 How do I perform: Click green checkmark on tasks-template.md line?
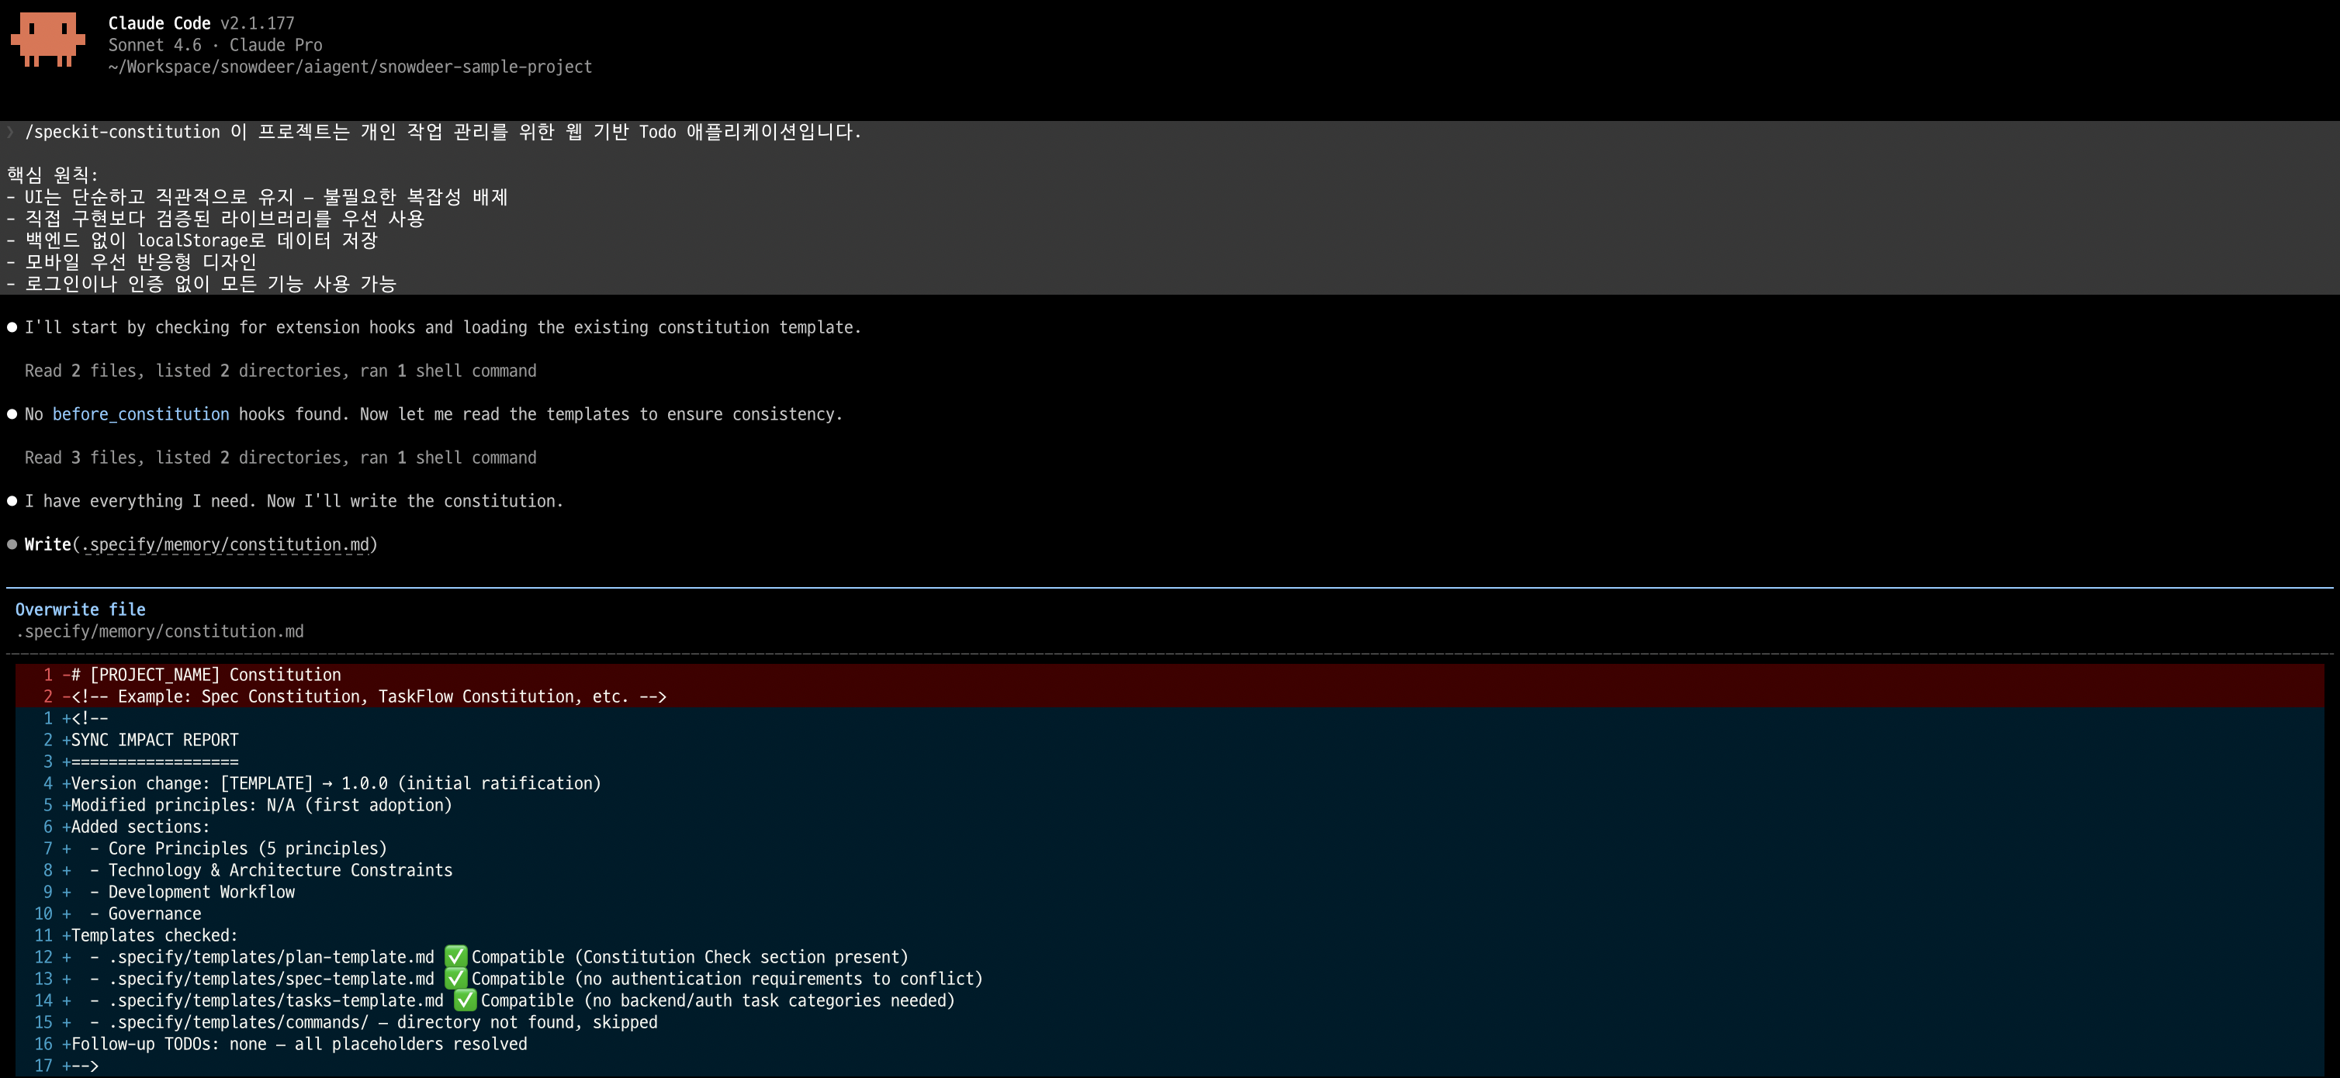click(465, 1000)
